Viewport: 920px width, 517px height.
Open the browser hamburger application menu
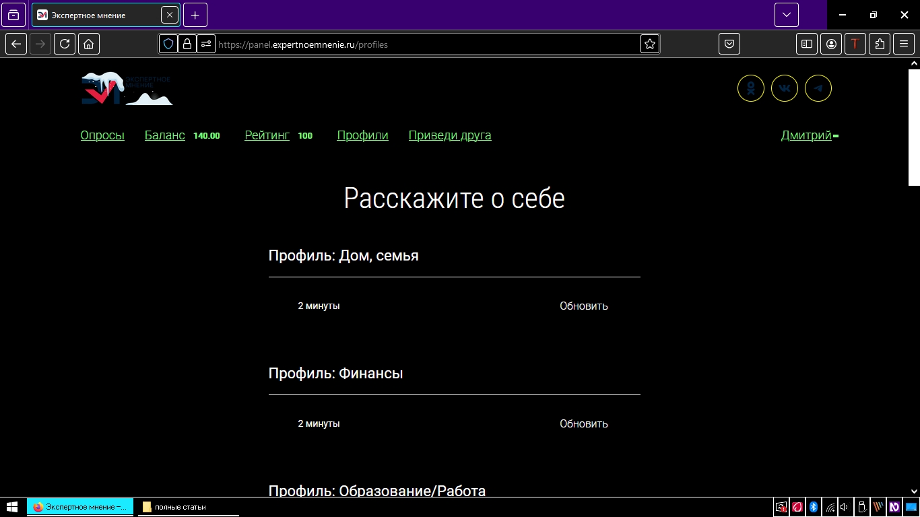pos(904,44)
